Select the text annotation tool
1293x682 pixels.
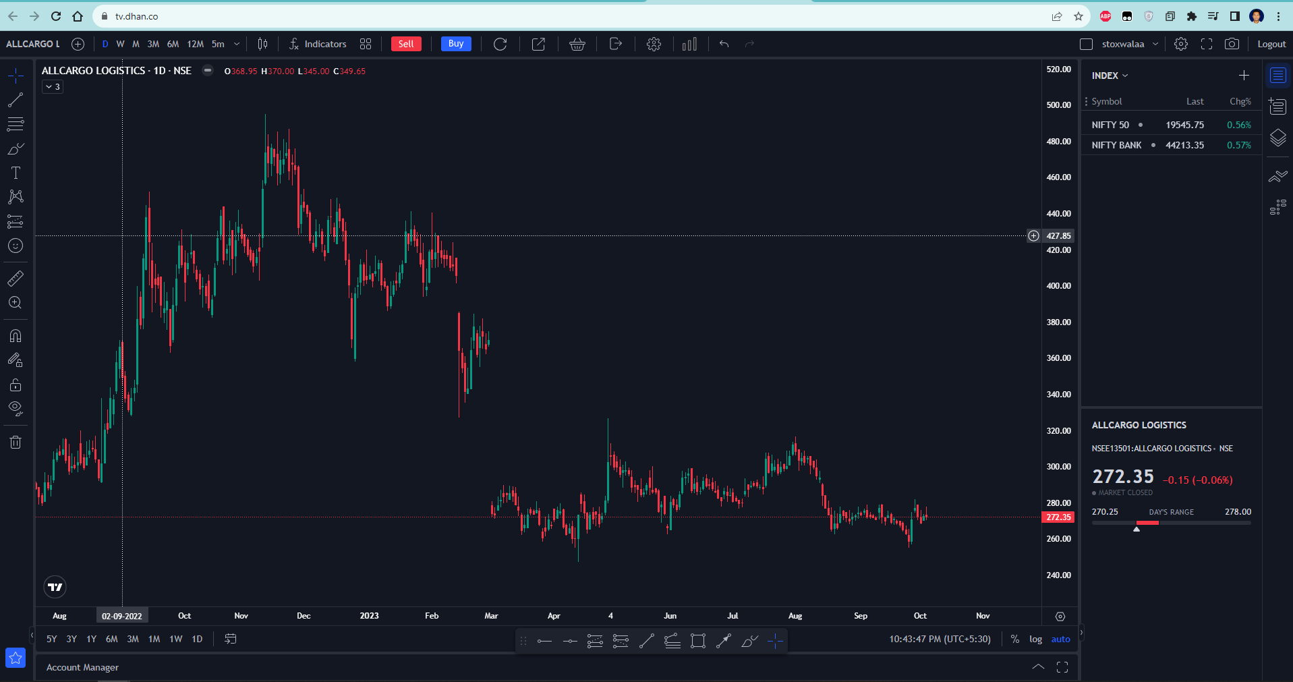click(x=16, y=173)
